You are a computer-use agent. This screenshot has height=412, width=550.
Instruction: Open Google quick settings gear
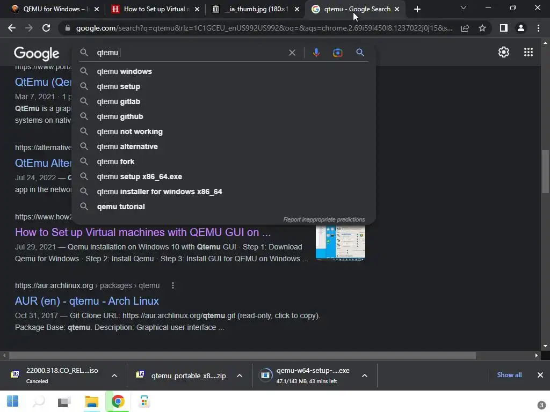point(504,52)
